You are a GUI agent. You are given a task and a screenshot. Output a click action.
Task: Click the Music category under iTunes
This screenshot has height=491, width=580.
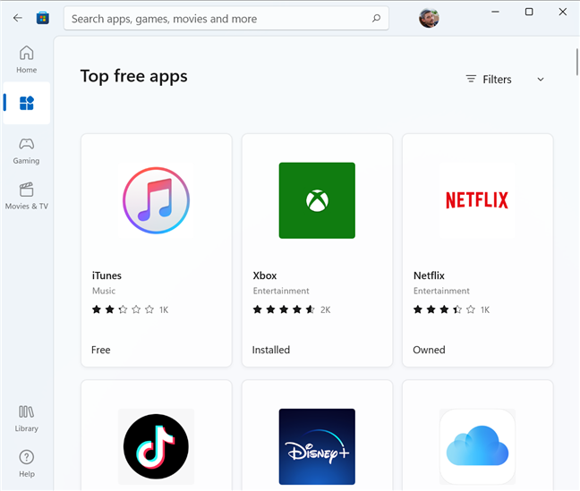pos(104,291)
